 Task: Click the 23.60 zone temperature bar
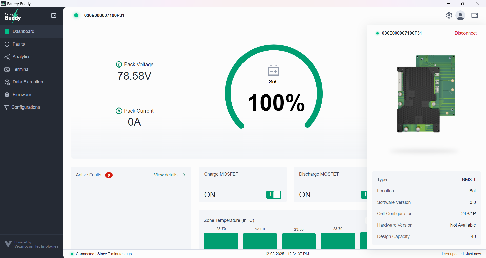click(x=260, y=241)
